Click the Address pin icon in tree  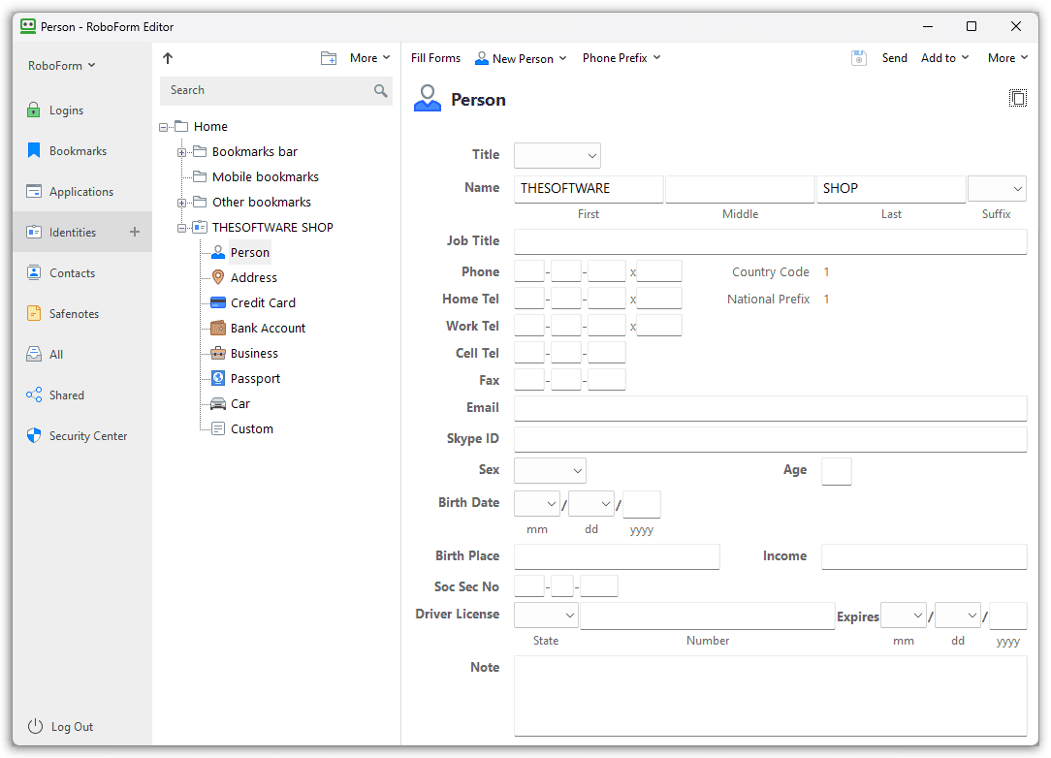[x=218, y=277]
